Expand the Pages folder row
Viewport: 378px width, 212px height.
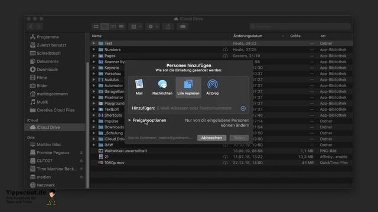pos(94,56)
